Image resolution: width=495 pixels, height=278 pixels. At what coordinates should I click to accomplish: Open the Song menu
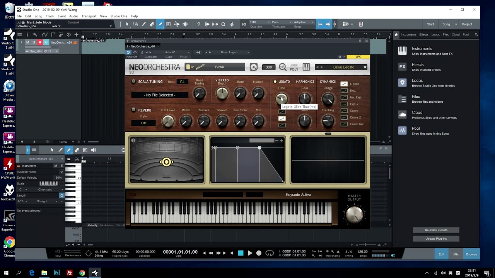click(38, 16)
